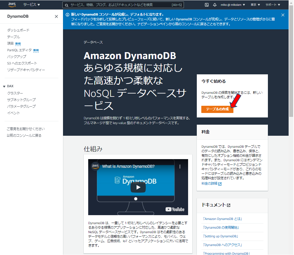
Task: Collapse the DAX section in sidebar
Action: tap(4, 86)
